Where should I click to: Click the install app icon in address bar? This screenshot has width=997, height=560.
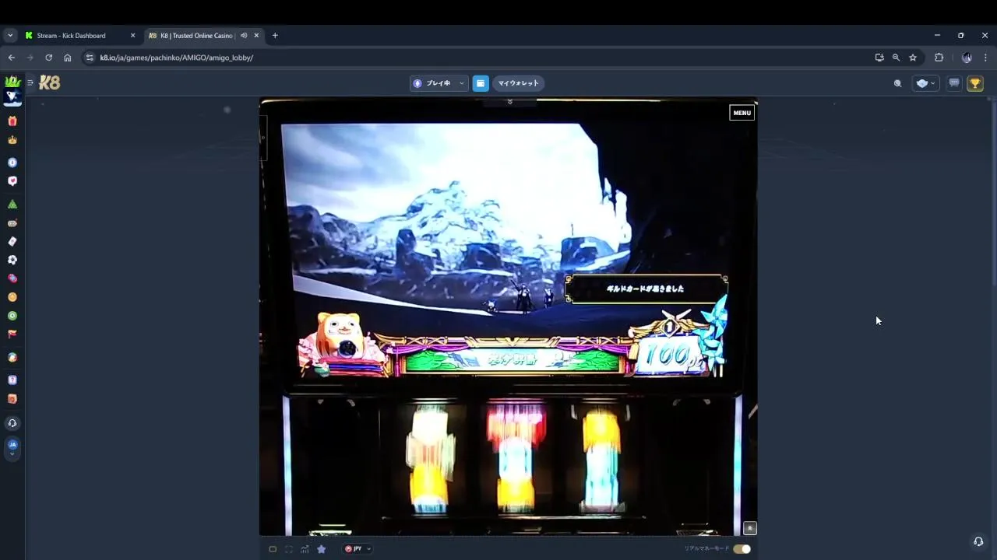(879, 58)
